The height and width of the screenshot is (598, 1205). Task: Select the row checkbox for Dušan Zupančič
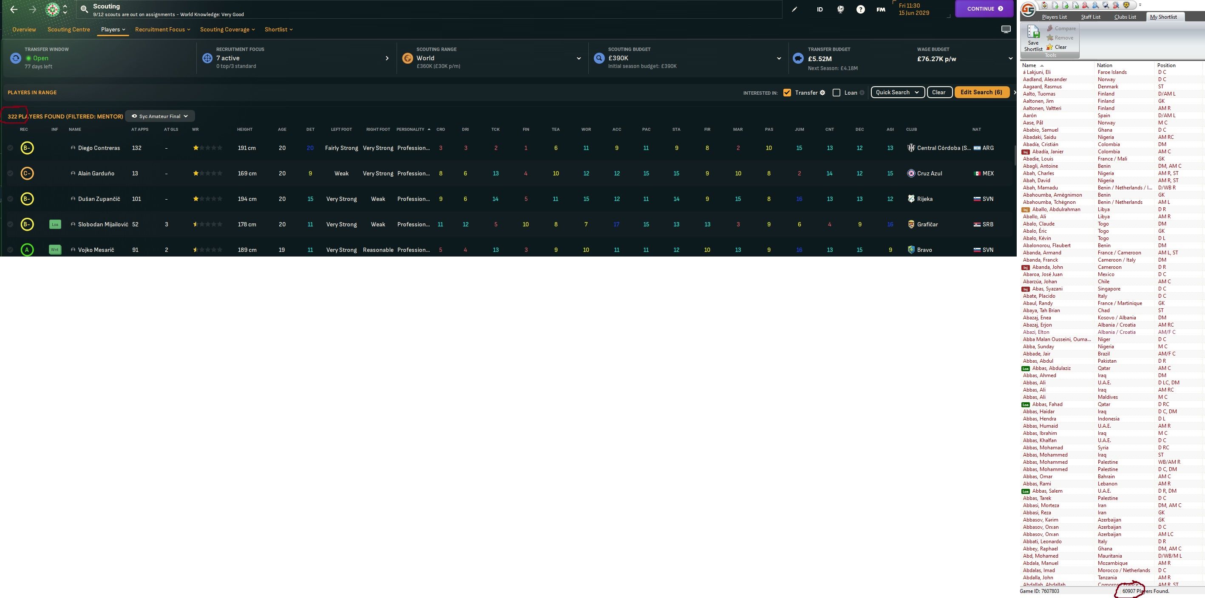pos(10,199)
